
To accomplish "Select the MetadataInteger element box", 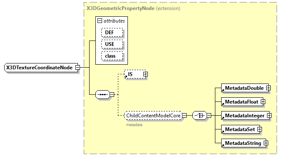I will 245,116.
